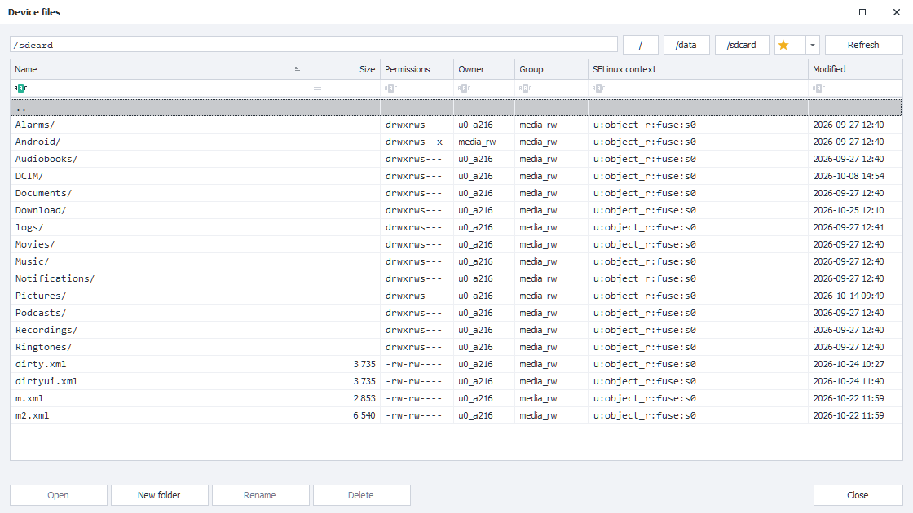Click the 2 853 size of m.xml
Screen dimensions: 913x513
[364, 398]
